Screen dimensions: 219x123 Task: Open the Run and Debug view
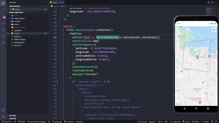point(3,23)
